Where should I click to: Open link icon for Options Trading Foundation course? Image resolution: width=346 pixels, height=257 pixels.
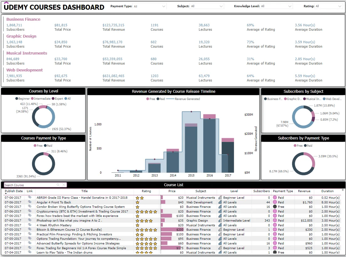[x=29, y=239]
